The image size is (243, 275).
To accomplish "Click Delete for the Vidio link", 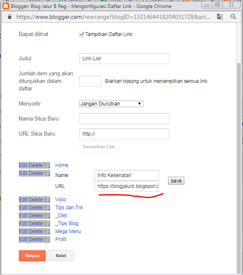I will coord(36,200).
